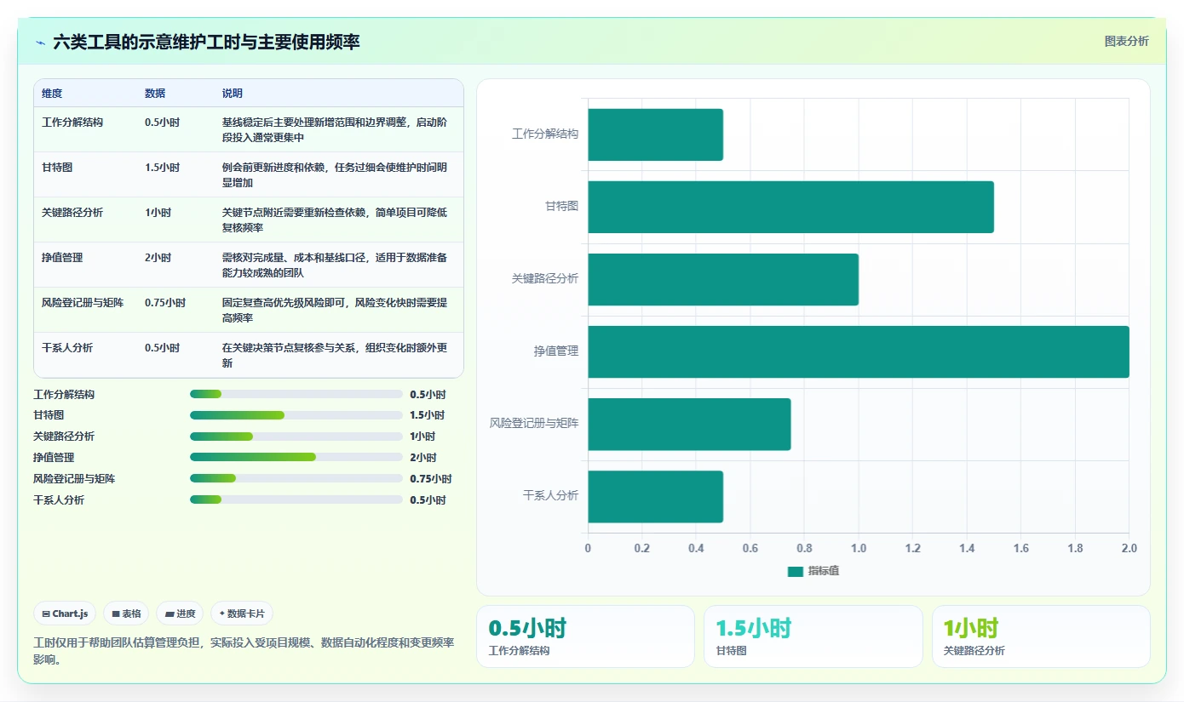Screen dimensions: 1184x702
Task: Click the 挣值管理 bar in chart
Action: [x=859, y=351]
